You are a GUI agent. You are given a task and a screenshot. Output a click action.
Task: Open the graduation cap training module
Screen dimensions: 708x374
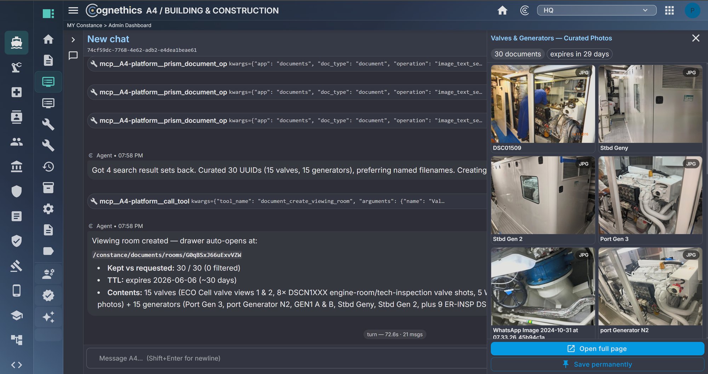tap(16, 315)
